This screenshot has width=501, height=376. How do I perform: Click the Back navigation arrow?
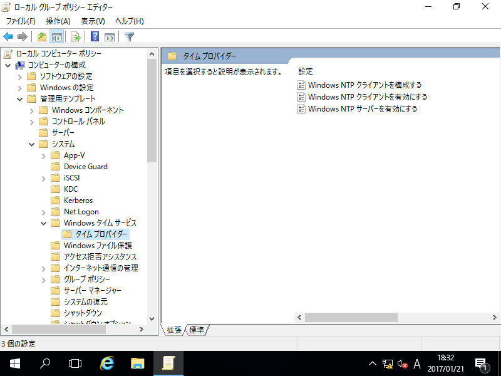click(8, 36)
